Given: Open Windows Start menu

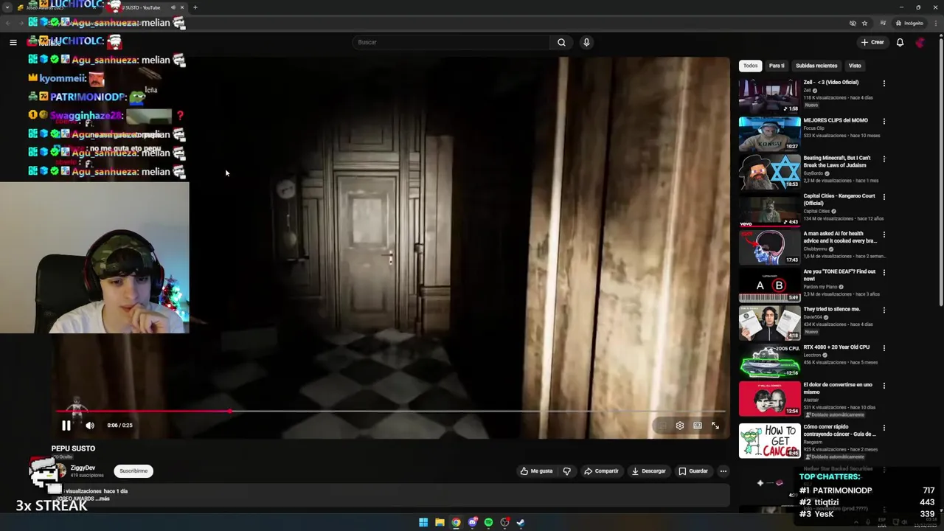Looking at the screenshot, I should tap(423, 522).
